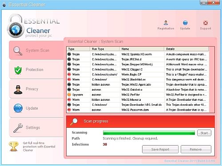This screenshot has width=222, height=166.
Task: Click threat icon beside Trojan-Downloader.VBS.Small.dc
Action: (x=69, y=105)
